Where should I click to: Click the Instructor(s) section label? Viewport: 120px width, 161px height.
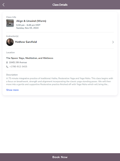12,36
